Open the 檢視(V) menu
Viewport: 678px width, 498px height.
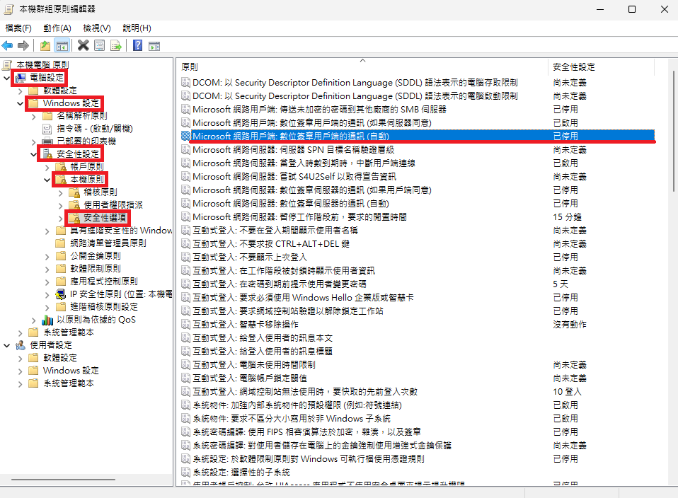pos(97,28)
